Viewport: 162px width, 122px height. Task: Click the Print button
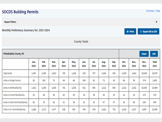pyautogui.click(x=130, y=31)
